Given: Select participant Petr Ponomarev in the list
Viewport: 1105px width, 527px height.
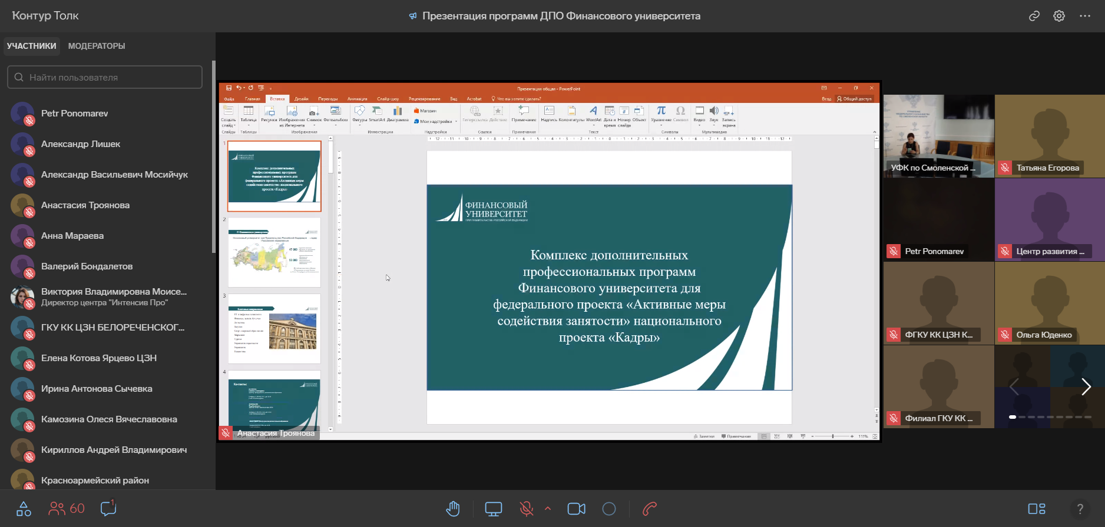Looking at the screenshot, I should point(106,114).
